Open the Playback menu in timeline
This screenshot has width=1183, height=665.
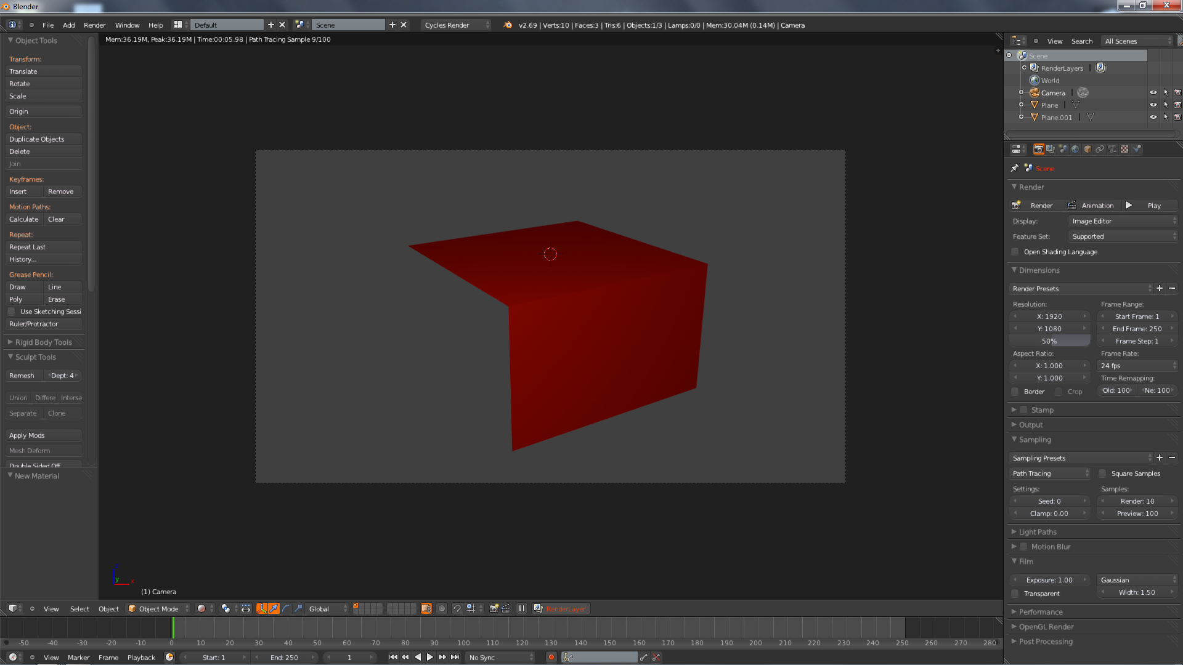pyautogui.click(x=141, y=657)
